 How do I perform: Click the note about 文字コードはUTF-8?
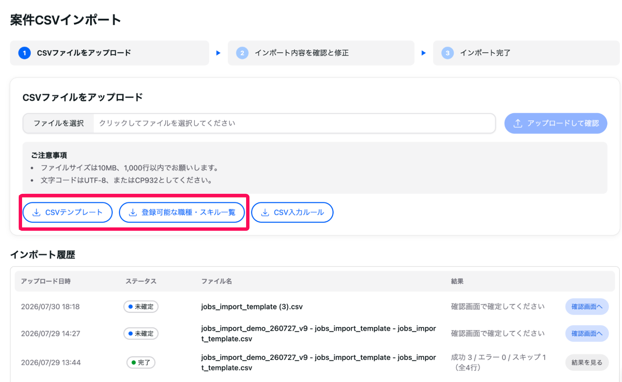coord(126,180)
